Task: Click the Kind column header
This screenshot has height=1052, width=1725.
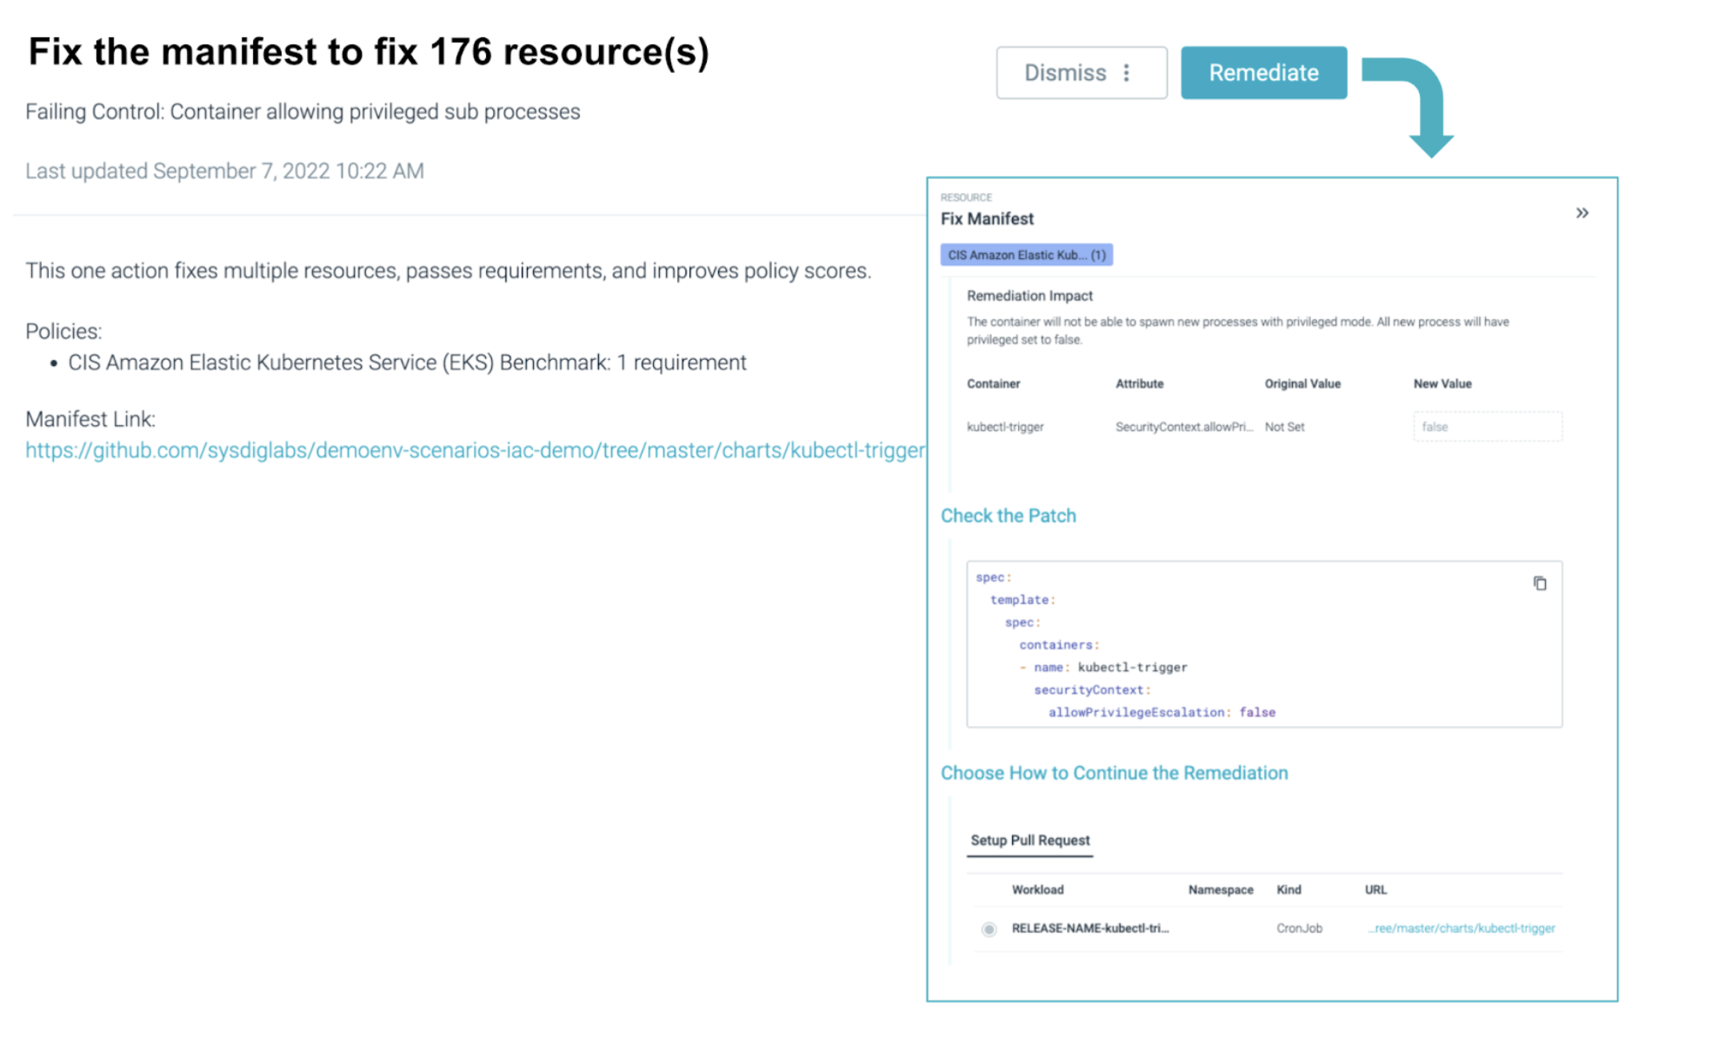Action: tap(1289, 889)
